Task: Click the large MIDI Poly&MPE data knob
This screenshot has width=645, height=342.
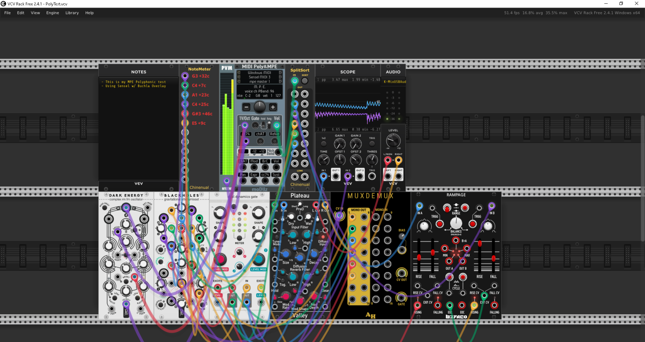Action: (260, 107)
